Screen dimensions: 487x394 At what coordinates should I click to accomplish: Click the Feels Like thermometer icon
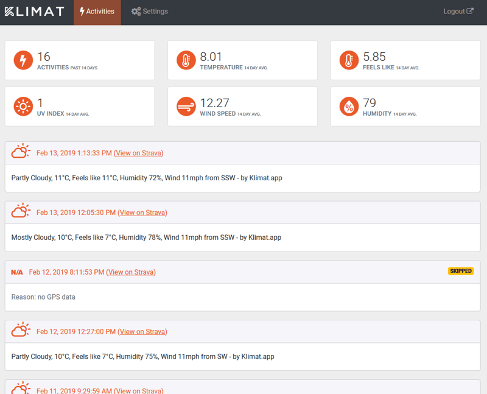click(349, 60)
